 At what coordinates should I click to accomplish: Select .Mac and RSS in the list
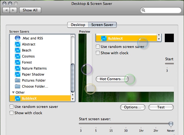tap(40, 38)
